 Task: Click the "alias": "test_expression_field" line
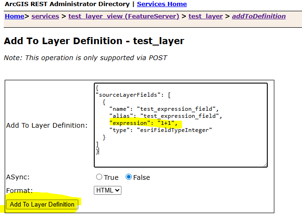[x=166, y=116]
